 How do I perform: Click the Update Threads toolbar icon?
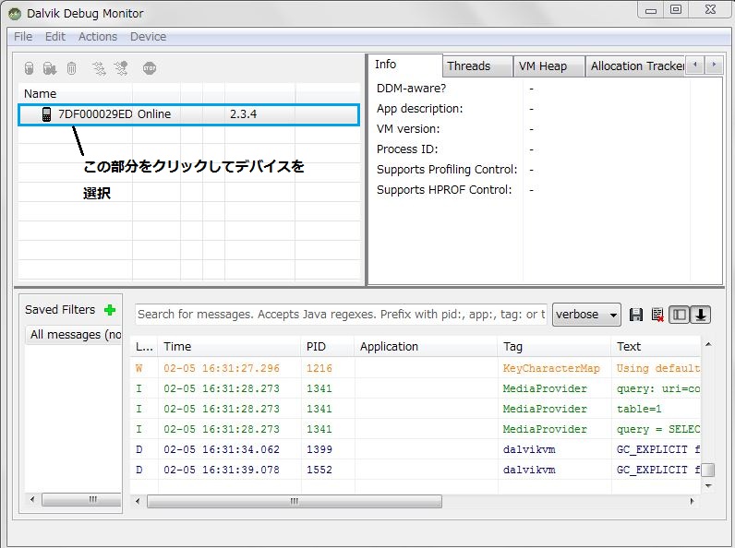click(x=99, y=68)
